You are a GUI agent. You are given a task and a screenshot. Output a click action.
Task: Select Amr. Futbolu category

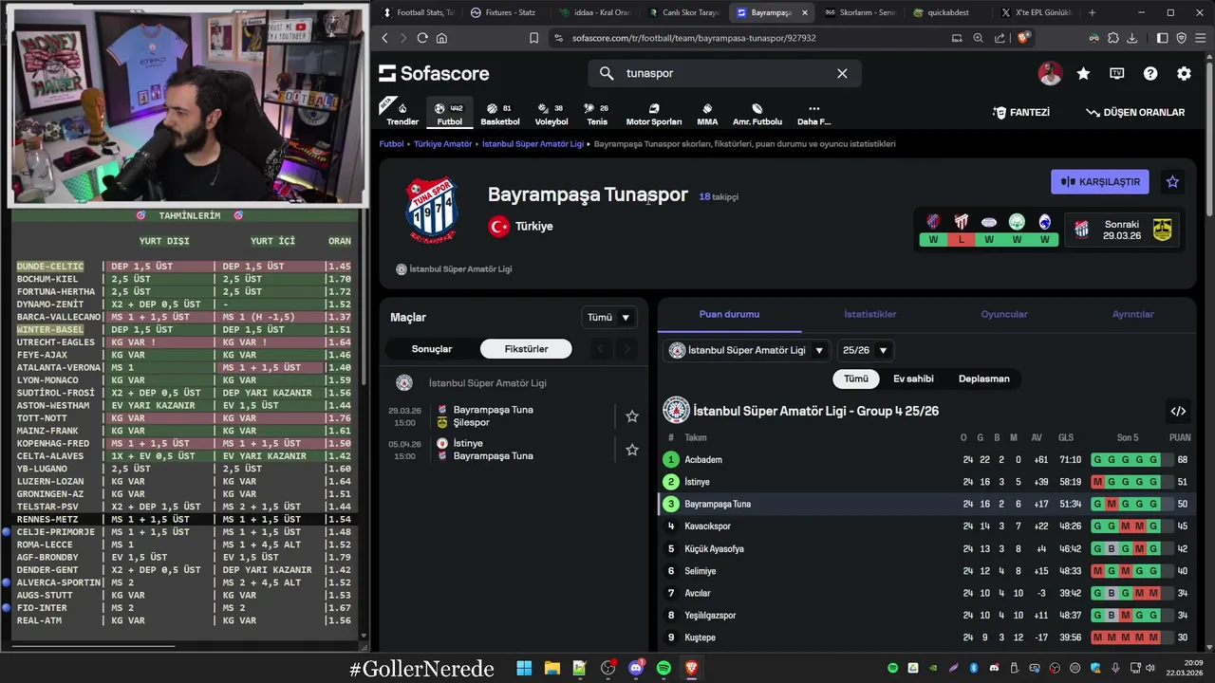click(x=757, y=113)
